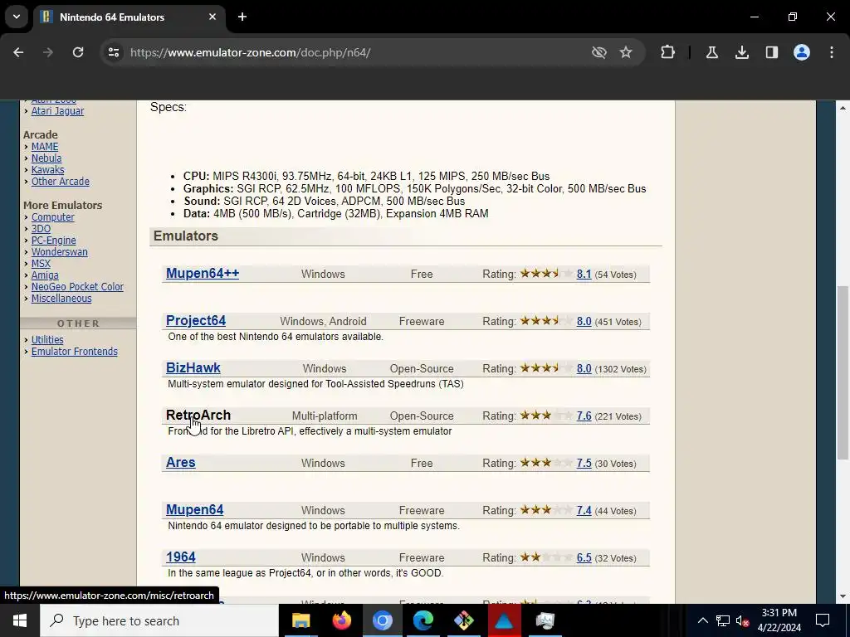850x637 pixels.
Task: Open the Mupen64 emulator page
Action: (194, 510)
